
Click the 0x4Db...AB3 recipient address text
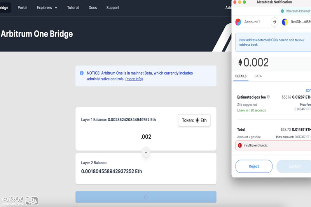(x=301, y=22)
